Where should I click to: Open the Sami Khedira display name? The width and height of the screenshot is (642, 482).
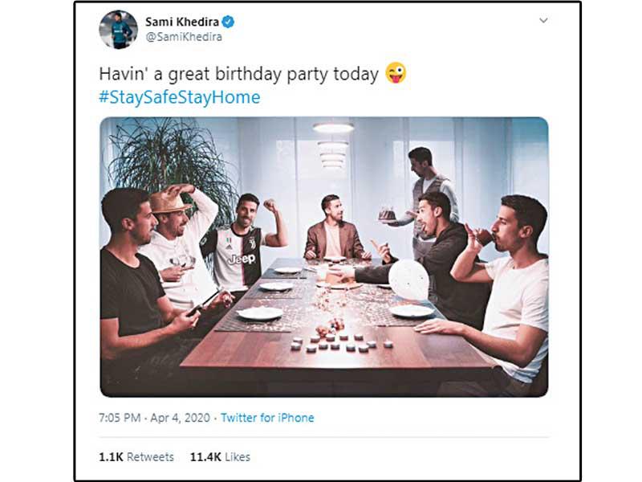[x=181, y=21]
